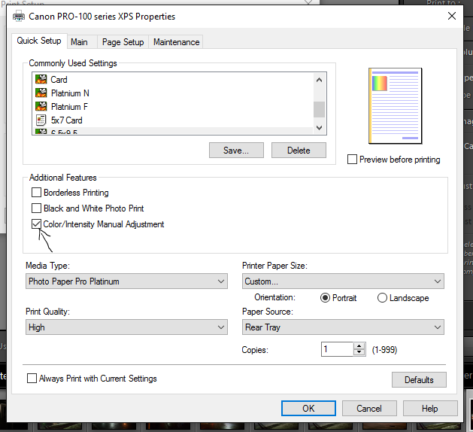Increase Copies with up stepper arrow

click(359, 346)
